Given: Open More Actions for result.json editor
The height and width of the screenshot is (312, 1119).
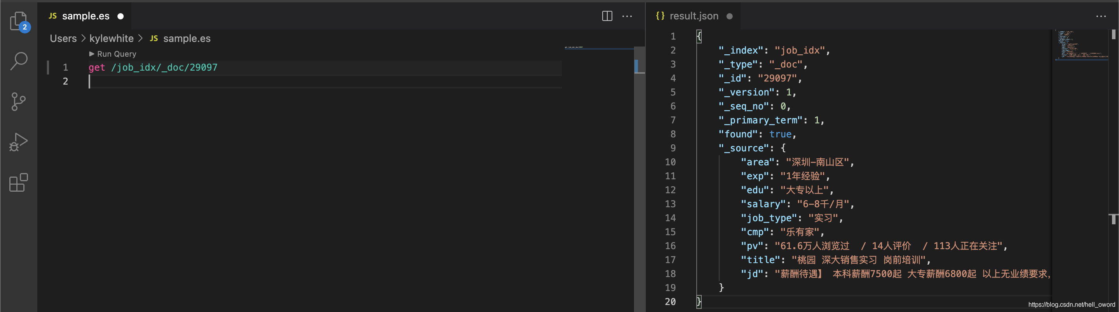Looking at the screenshot, I should (x=1101, y=16).
